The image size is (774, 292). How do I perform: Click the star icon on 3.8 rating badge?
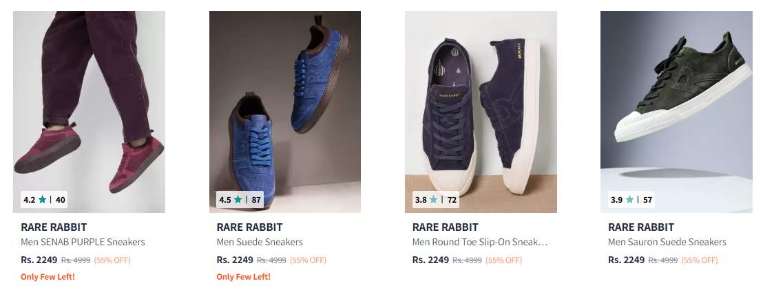[x=434, y=200]
